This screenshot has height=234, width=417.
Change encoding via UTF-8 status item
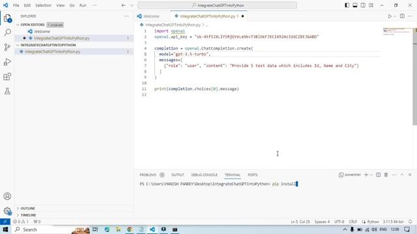point(339,222)
